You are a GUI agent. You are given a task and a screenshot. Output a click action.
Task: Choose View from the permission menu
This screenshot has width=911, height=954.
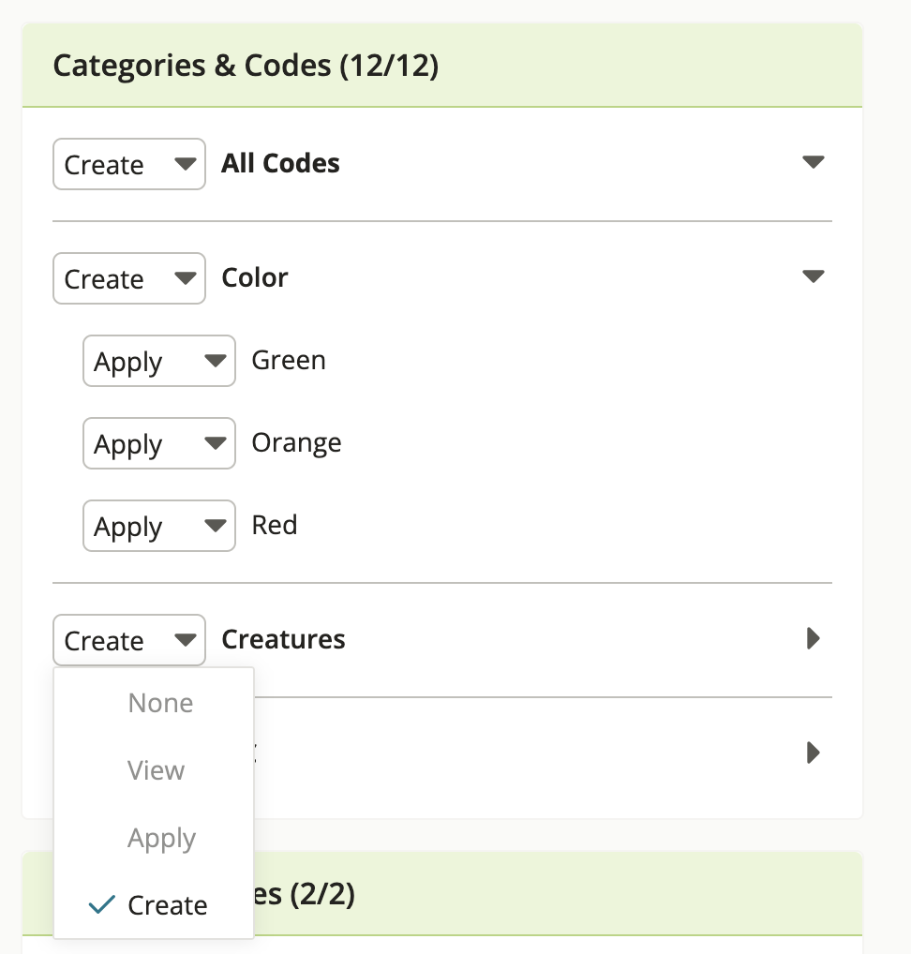(157, 770)
